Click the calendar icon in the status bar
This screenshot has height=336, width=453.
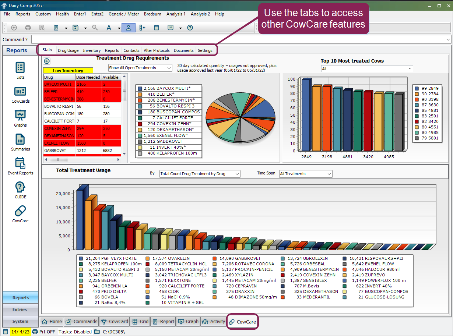pos(6,332)
